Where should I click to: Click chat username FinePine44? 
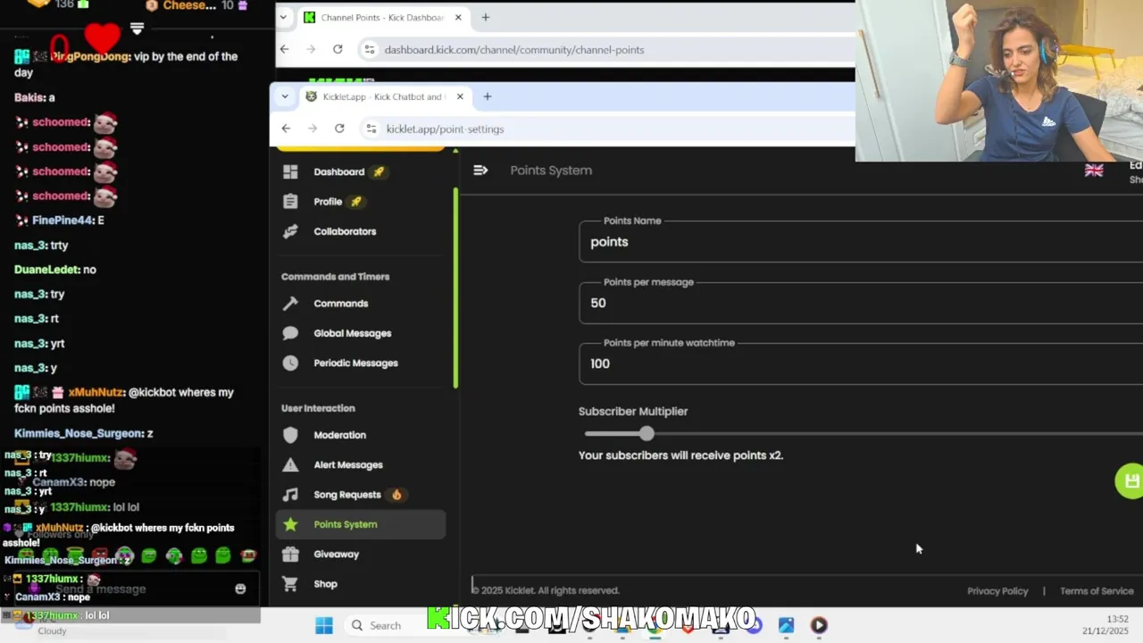click(x=63, y=221)
